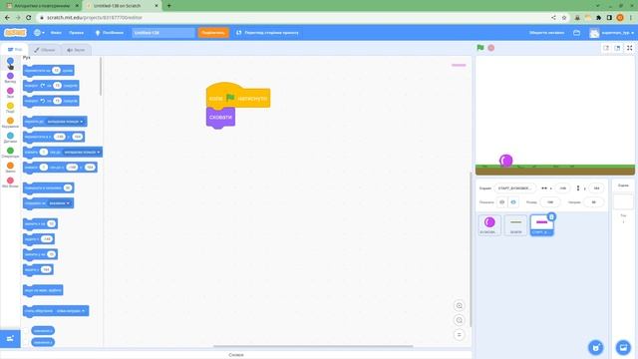Reset the code workspace zoom
The width and height of the screenshot is (638, 359).
[459, 335]
